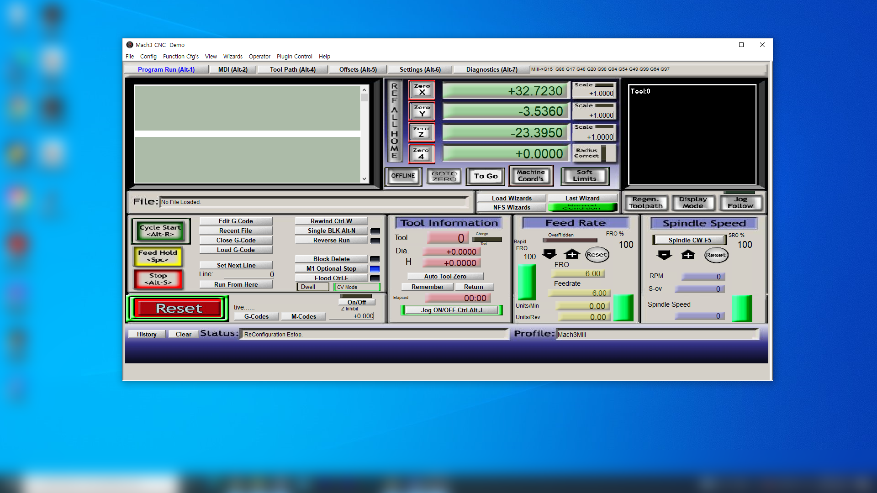Switch to Diagnostics (Alt-7) tab

[x=491, y=69]
